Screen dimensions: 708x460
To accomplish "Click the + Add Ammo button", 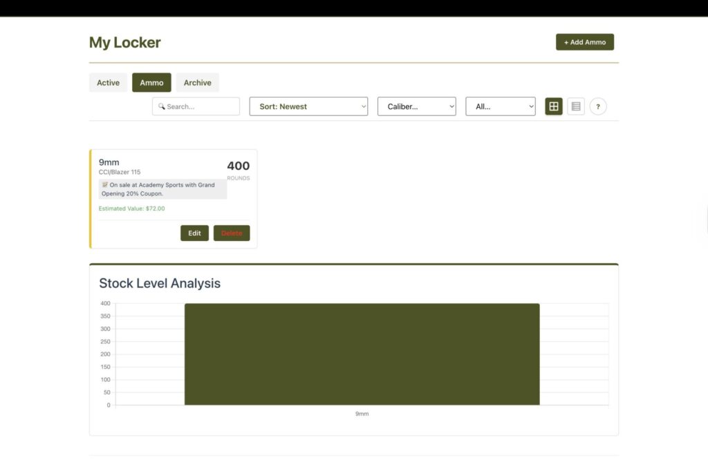I will [585, 42].
